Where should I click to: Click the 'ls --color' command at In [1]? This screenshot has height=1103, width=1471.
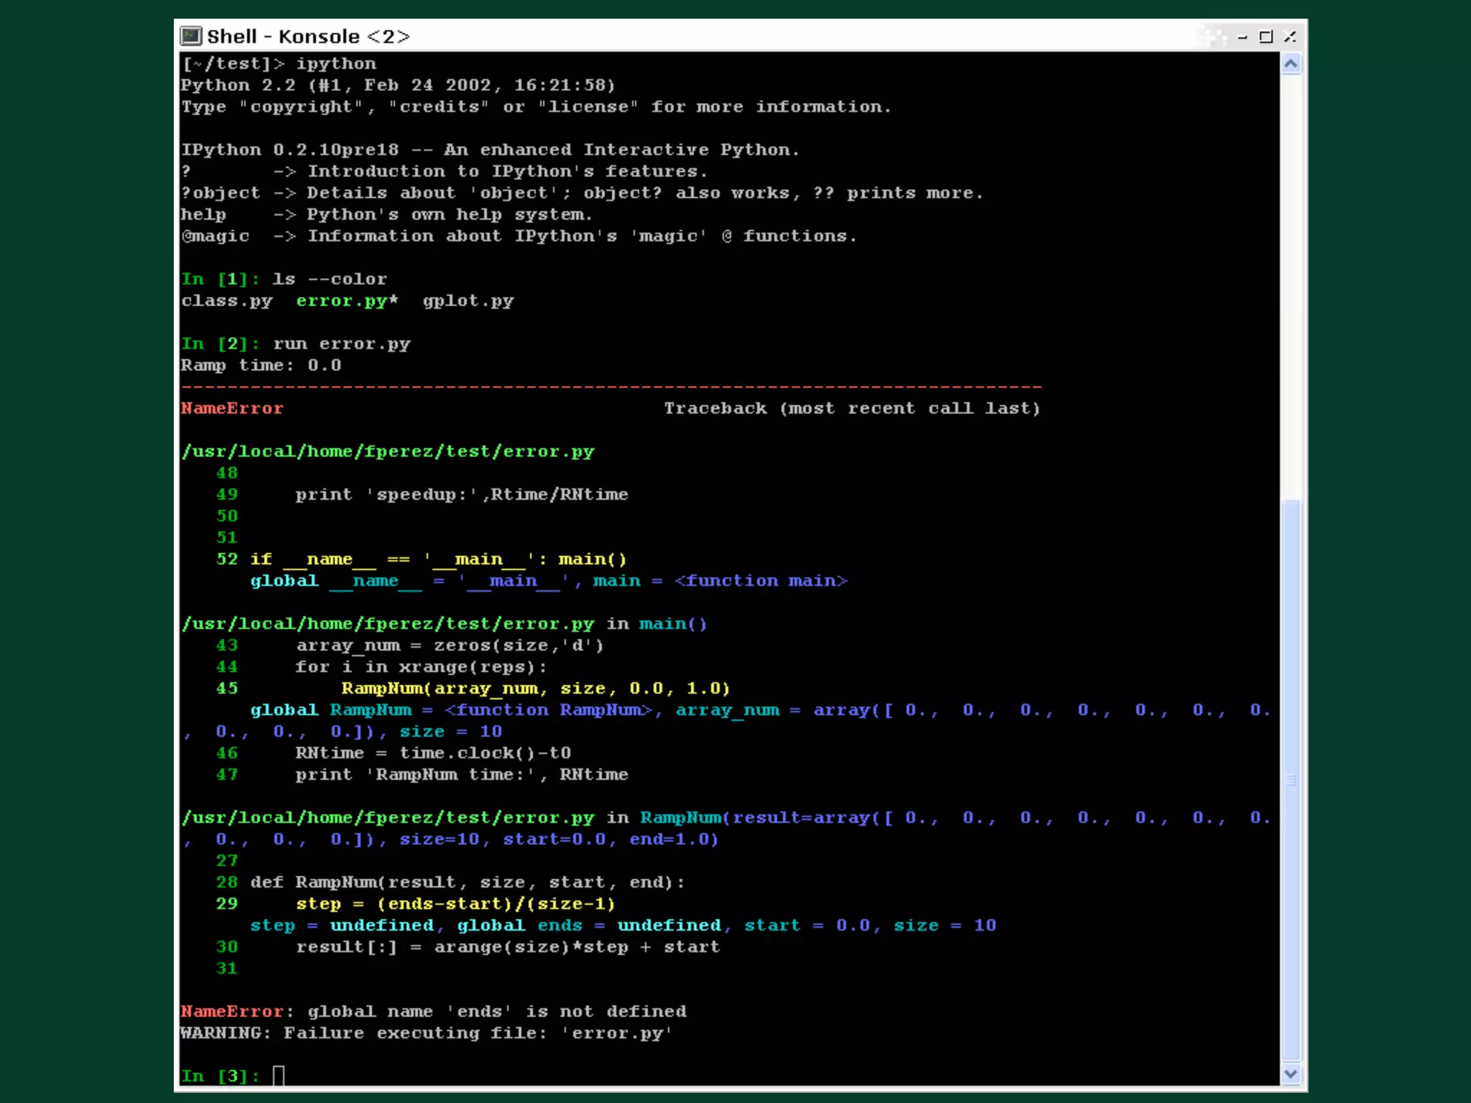click(330, 279)
